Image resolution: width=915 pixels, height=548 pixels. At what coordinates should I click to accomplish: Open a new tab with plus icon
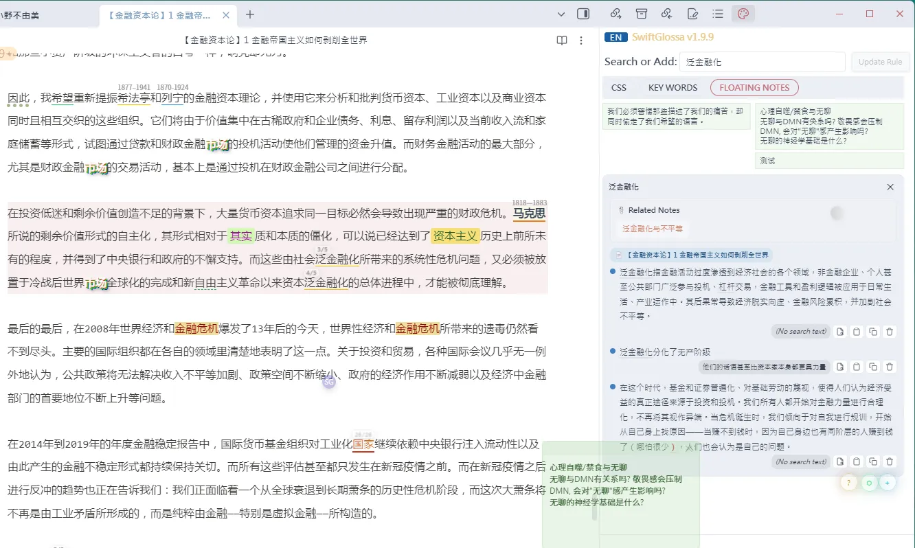tap(250, 14)
